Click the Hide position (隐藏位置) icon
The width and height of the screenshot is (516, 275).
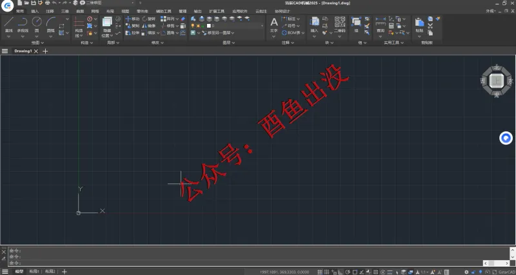[x=107, y=22]
